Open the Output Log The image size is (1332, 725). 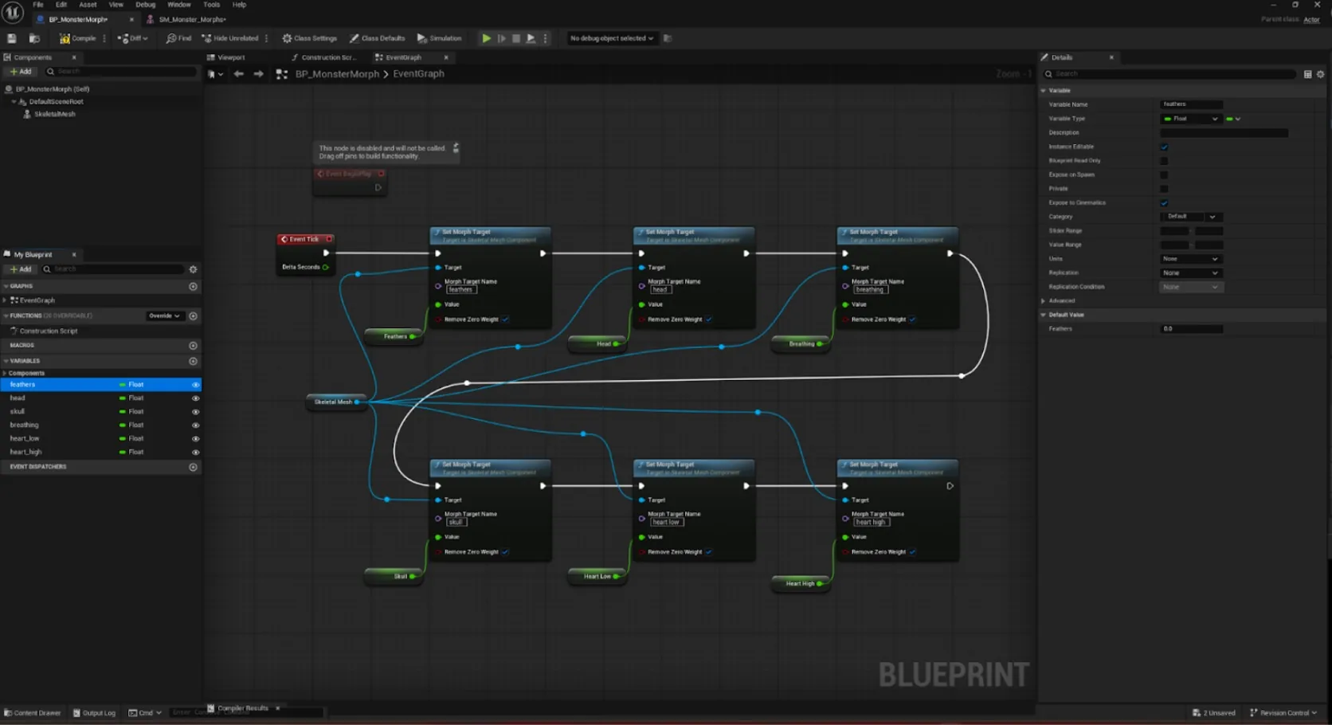coord(94,713)
